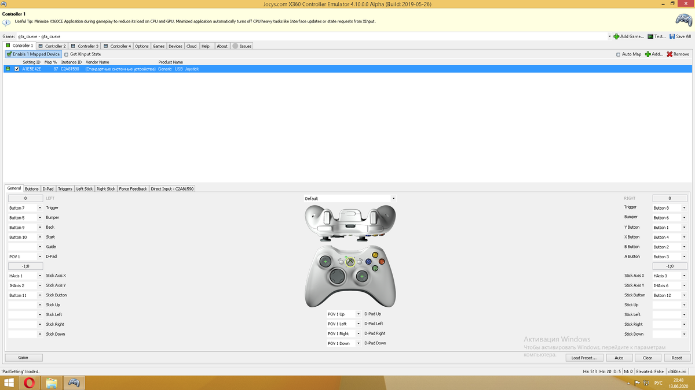695x390 pixels.
Task: Click the yellow Y button on controller image
Action: click(x=375, y=255)
